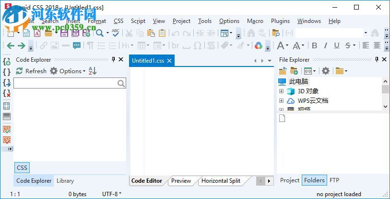Sort Code Explorer alphabetically A-Z
The width and height of the screenshot is (390, 199).
click(92, 71)
